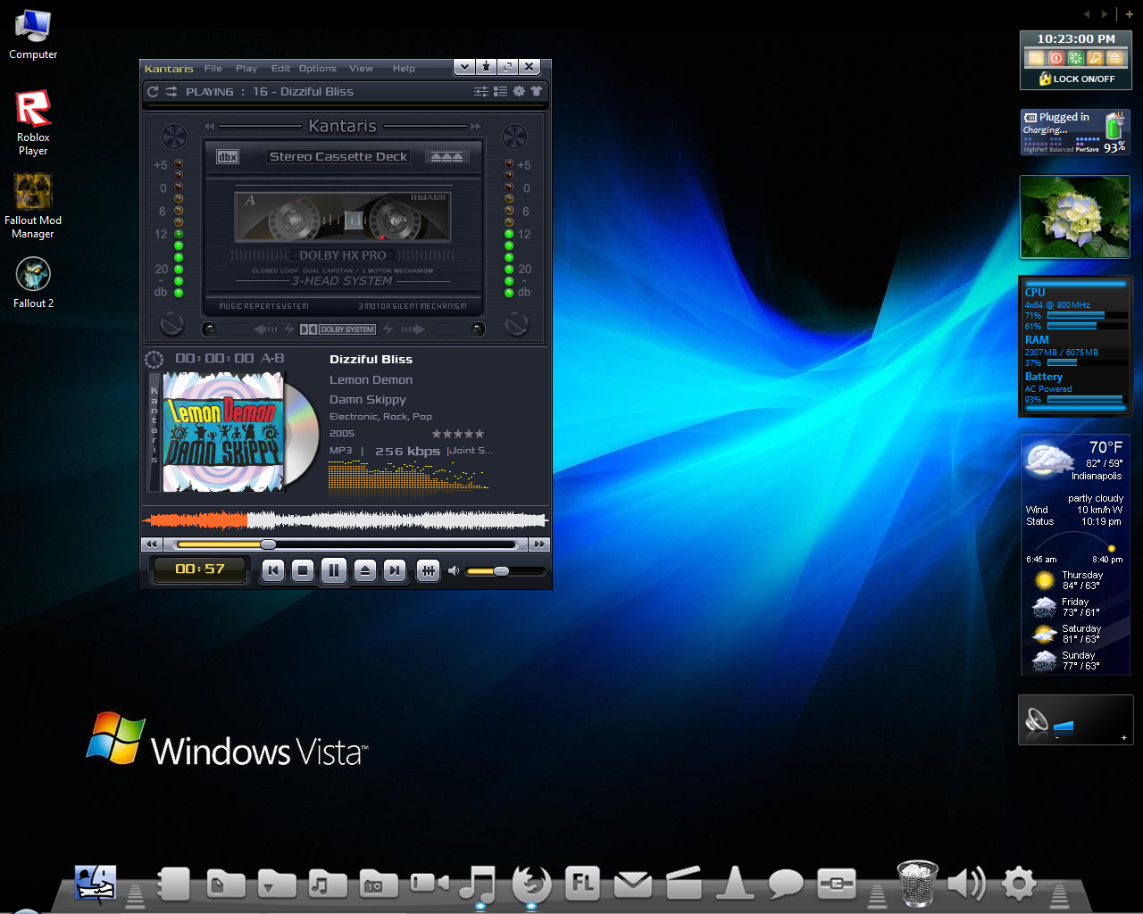Open Kantaris settings gear icon
This screenshot has width=1143, height=914.
(x=519, y=91)
